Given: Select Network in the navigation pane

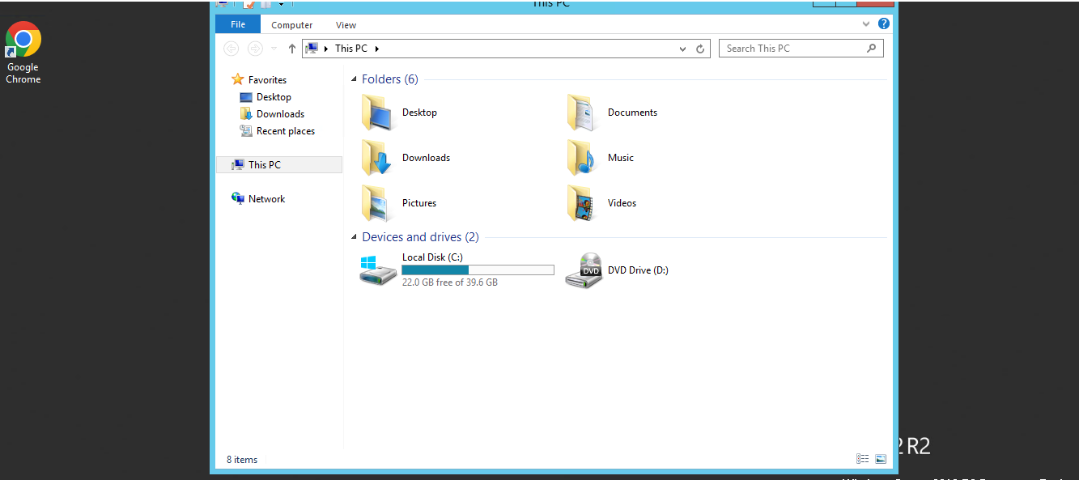Looking at the screenshot, I should pos(266,199).
